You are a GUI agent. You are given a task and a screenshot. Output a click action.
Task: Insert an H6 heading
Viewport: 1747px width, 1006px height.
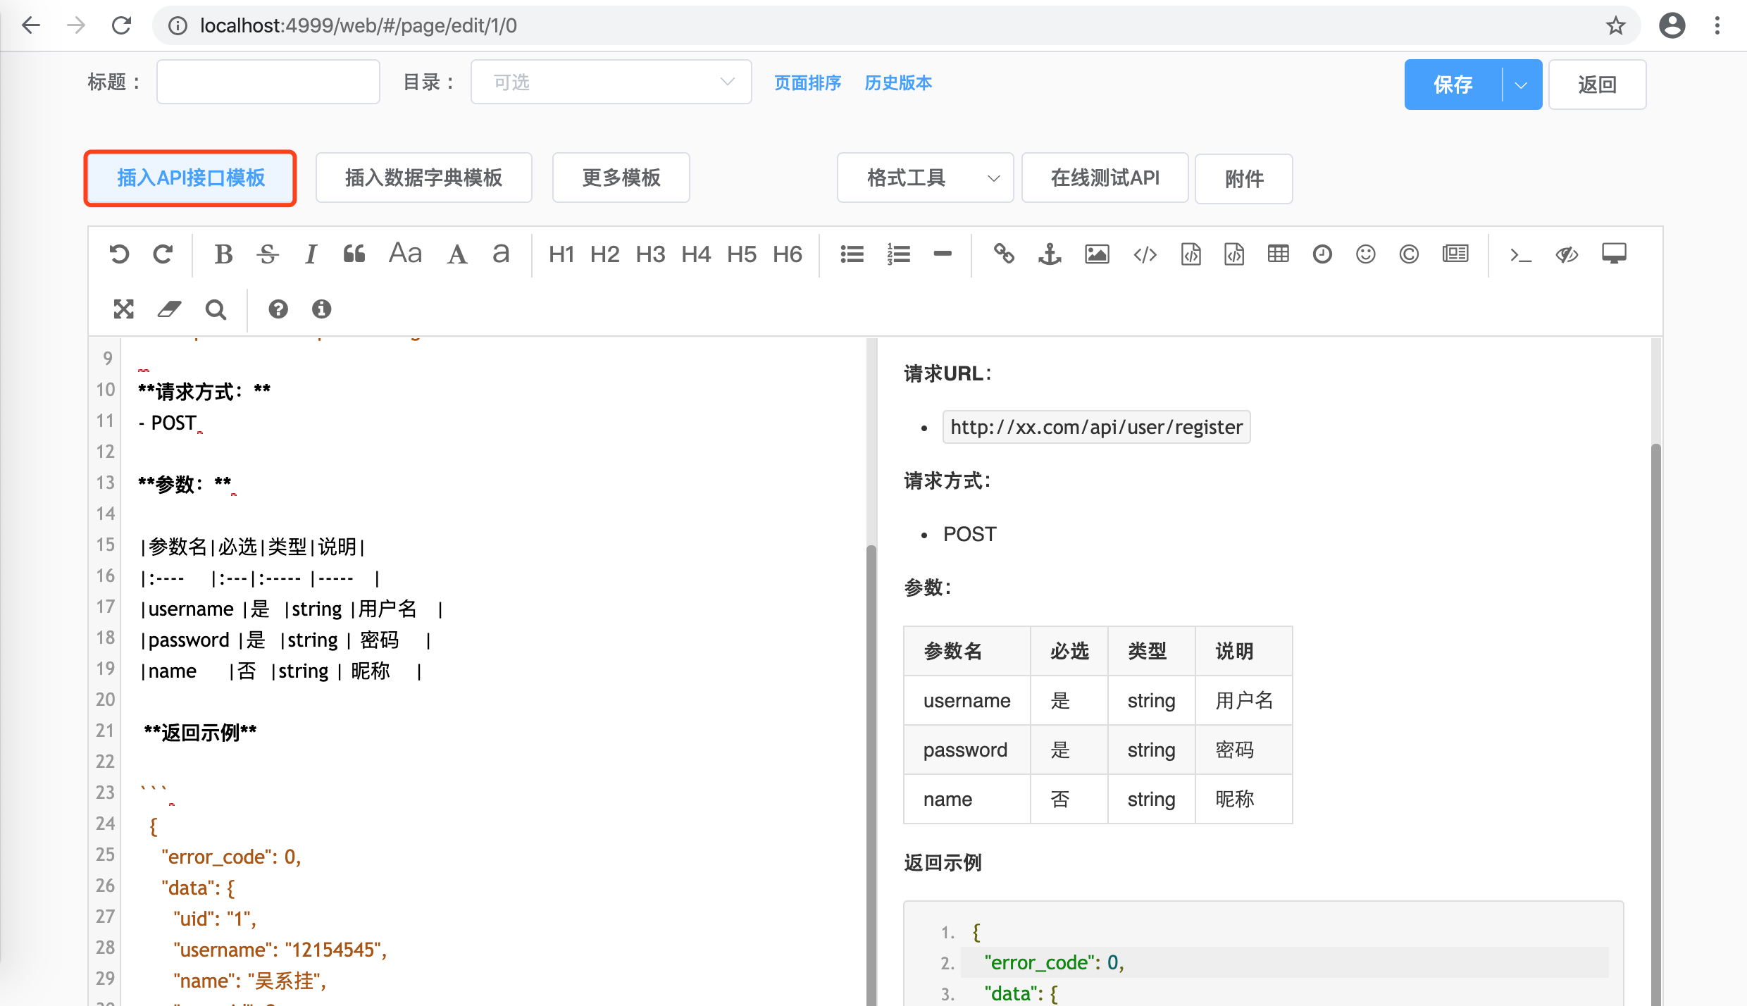(x=788, y=254)
